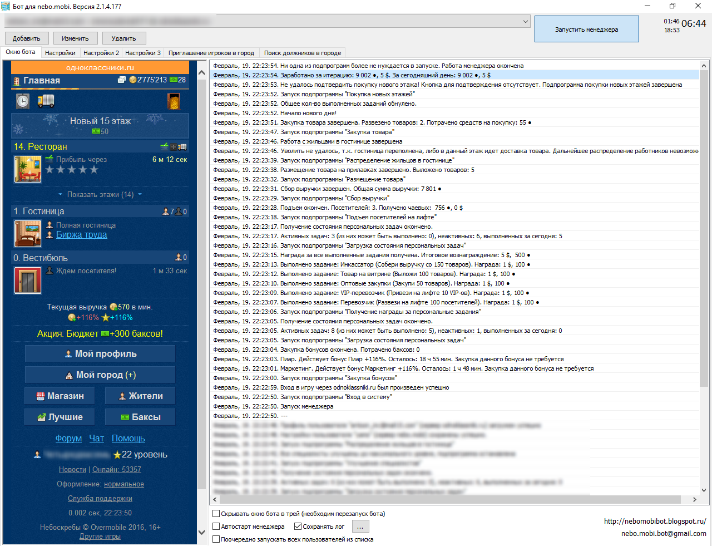Click the gold coin balance icon
The height and width of the screenshot is (546, 712).
132,80
